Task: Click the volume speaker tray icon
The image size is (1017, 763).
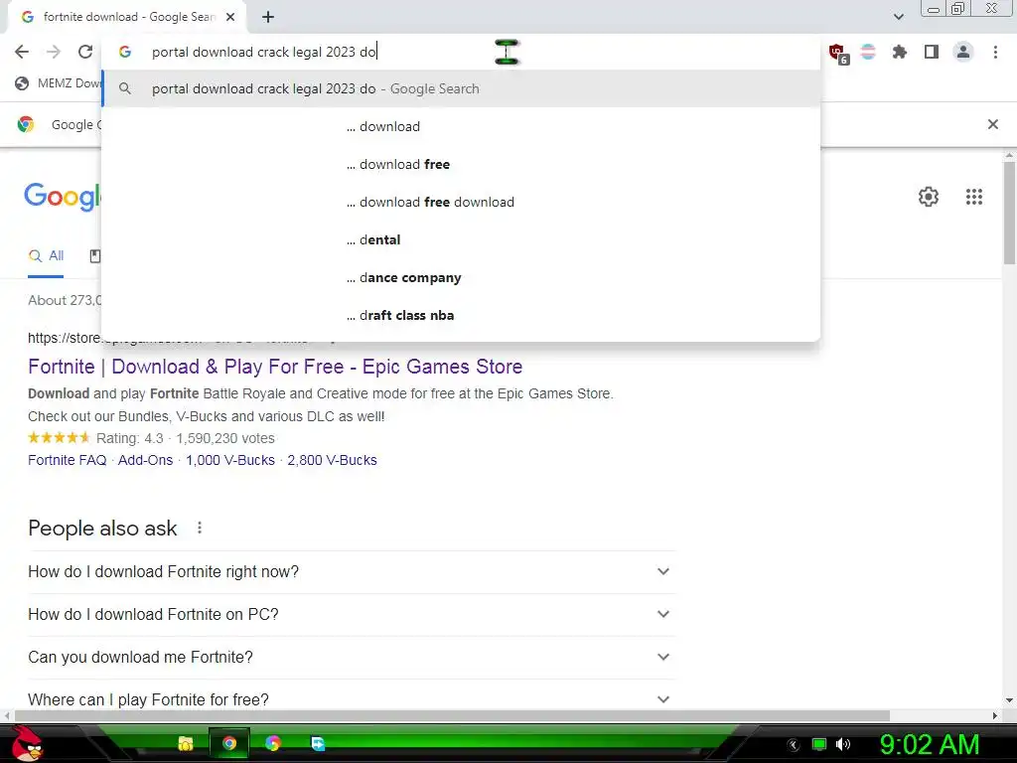Action: click(x=843, y=744)
